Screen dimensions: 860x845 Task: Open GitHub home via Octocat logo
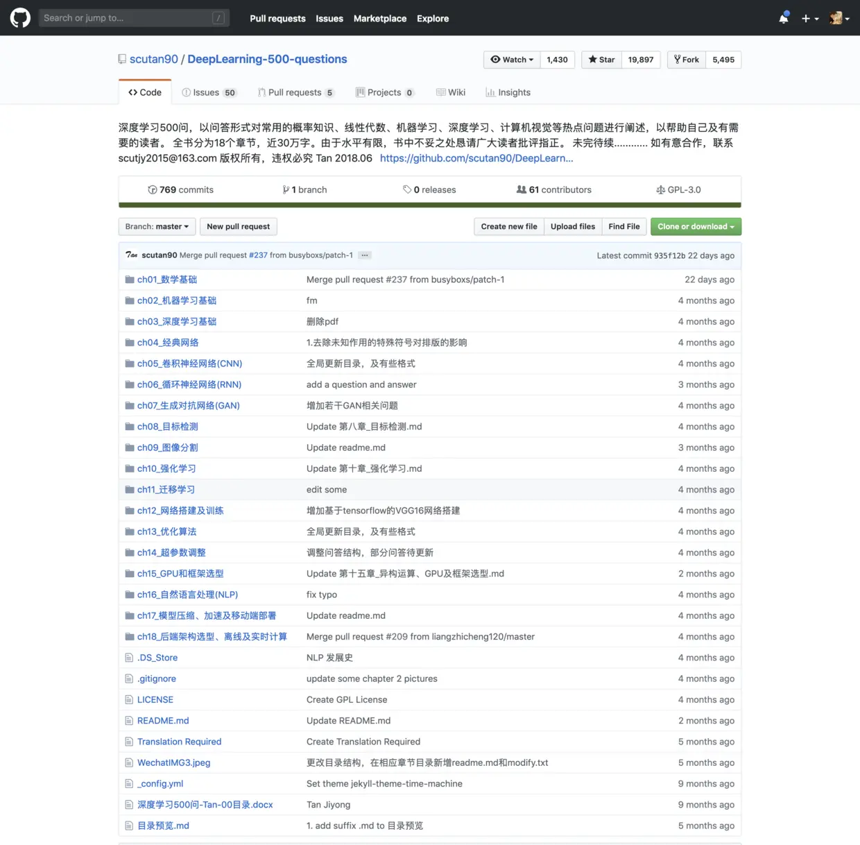20,18
